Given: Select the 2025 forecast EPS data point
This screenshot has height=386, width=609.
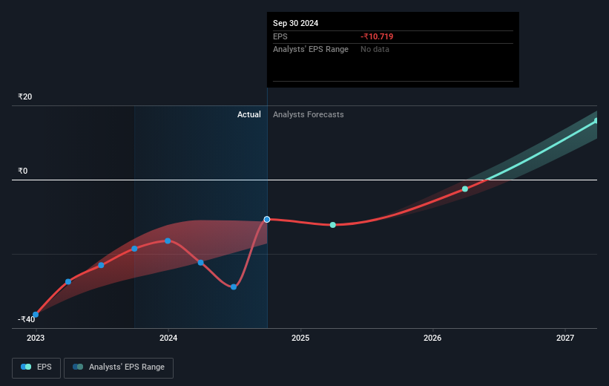Looking at the screenshot, I should pos(333,225).
